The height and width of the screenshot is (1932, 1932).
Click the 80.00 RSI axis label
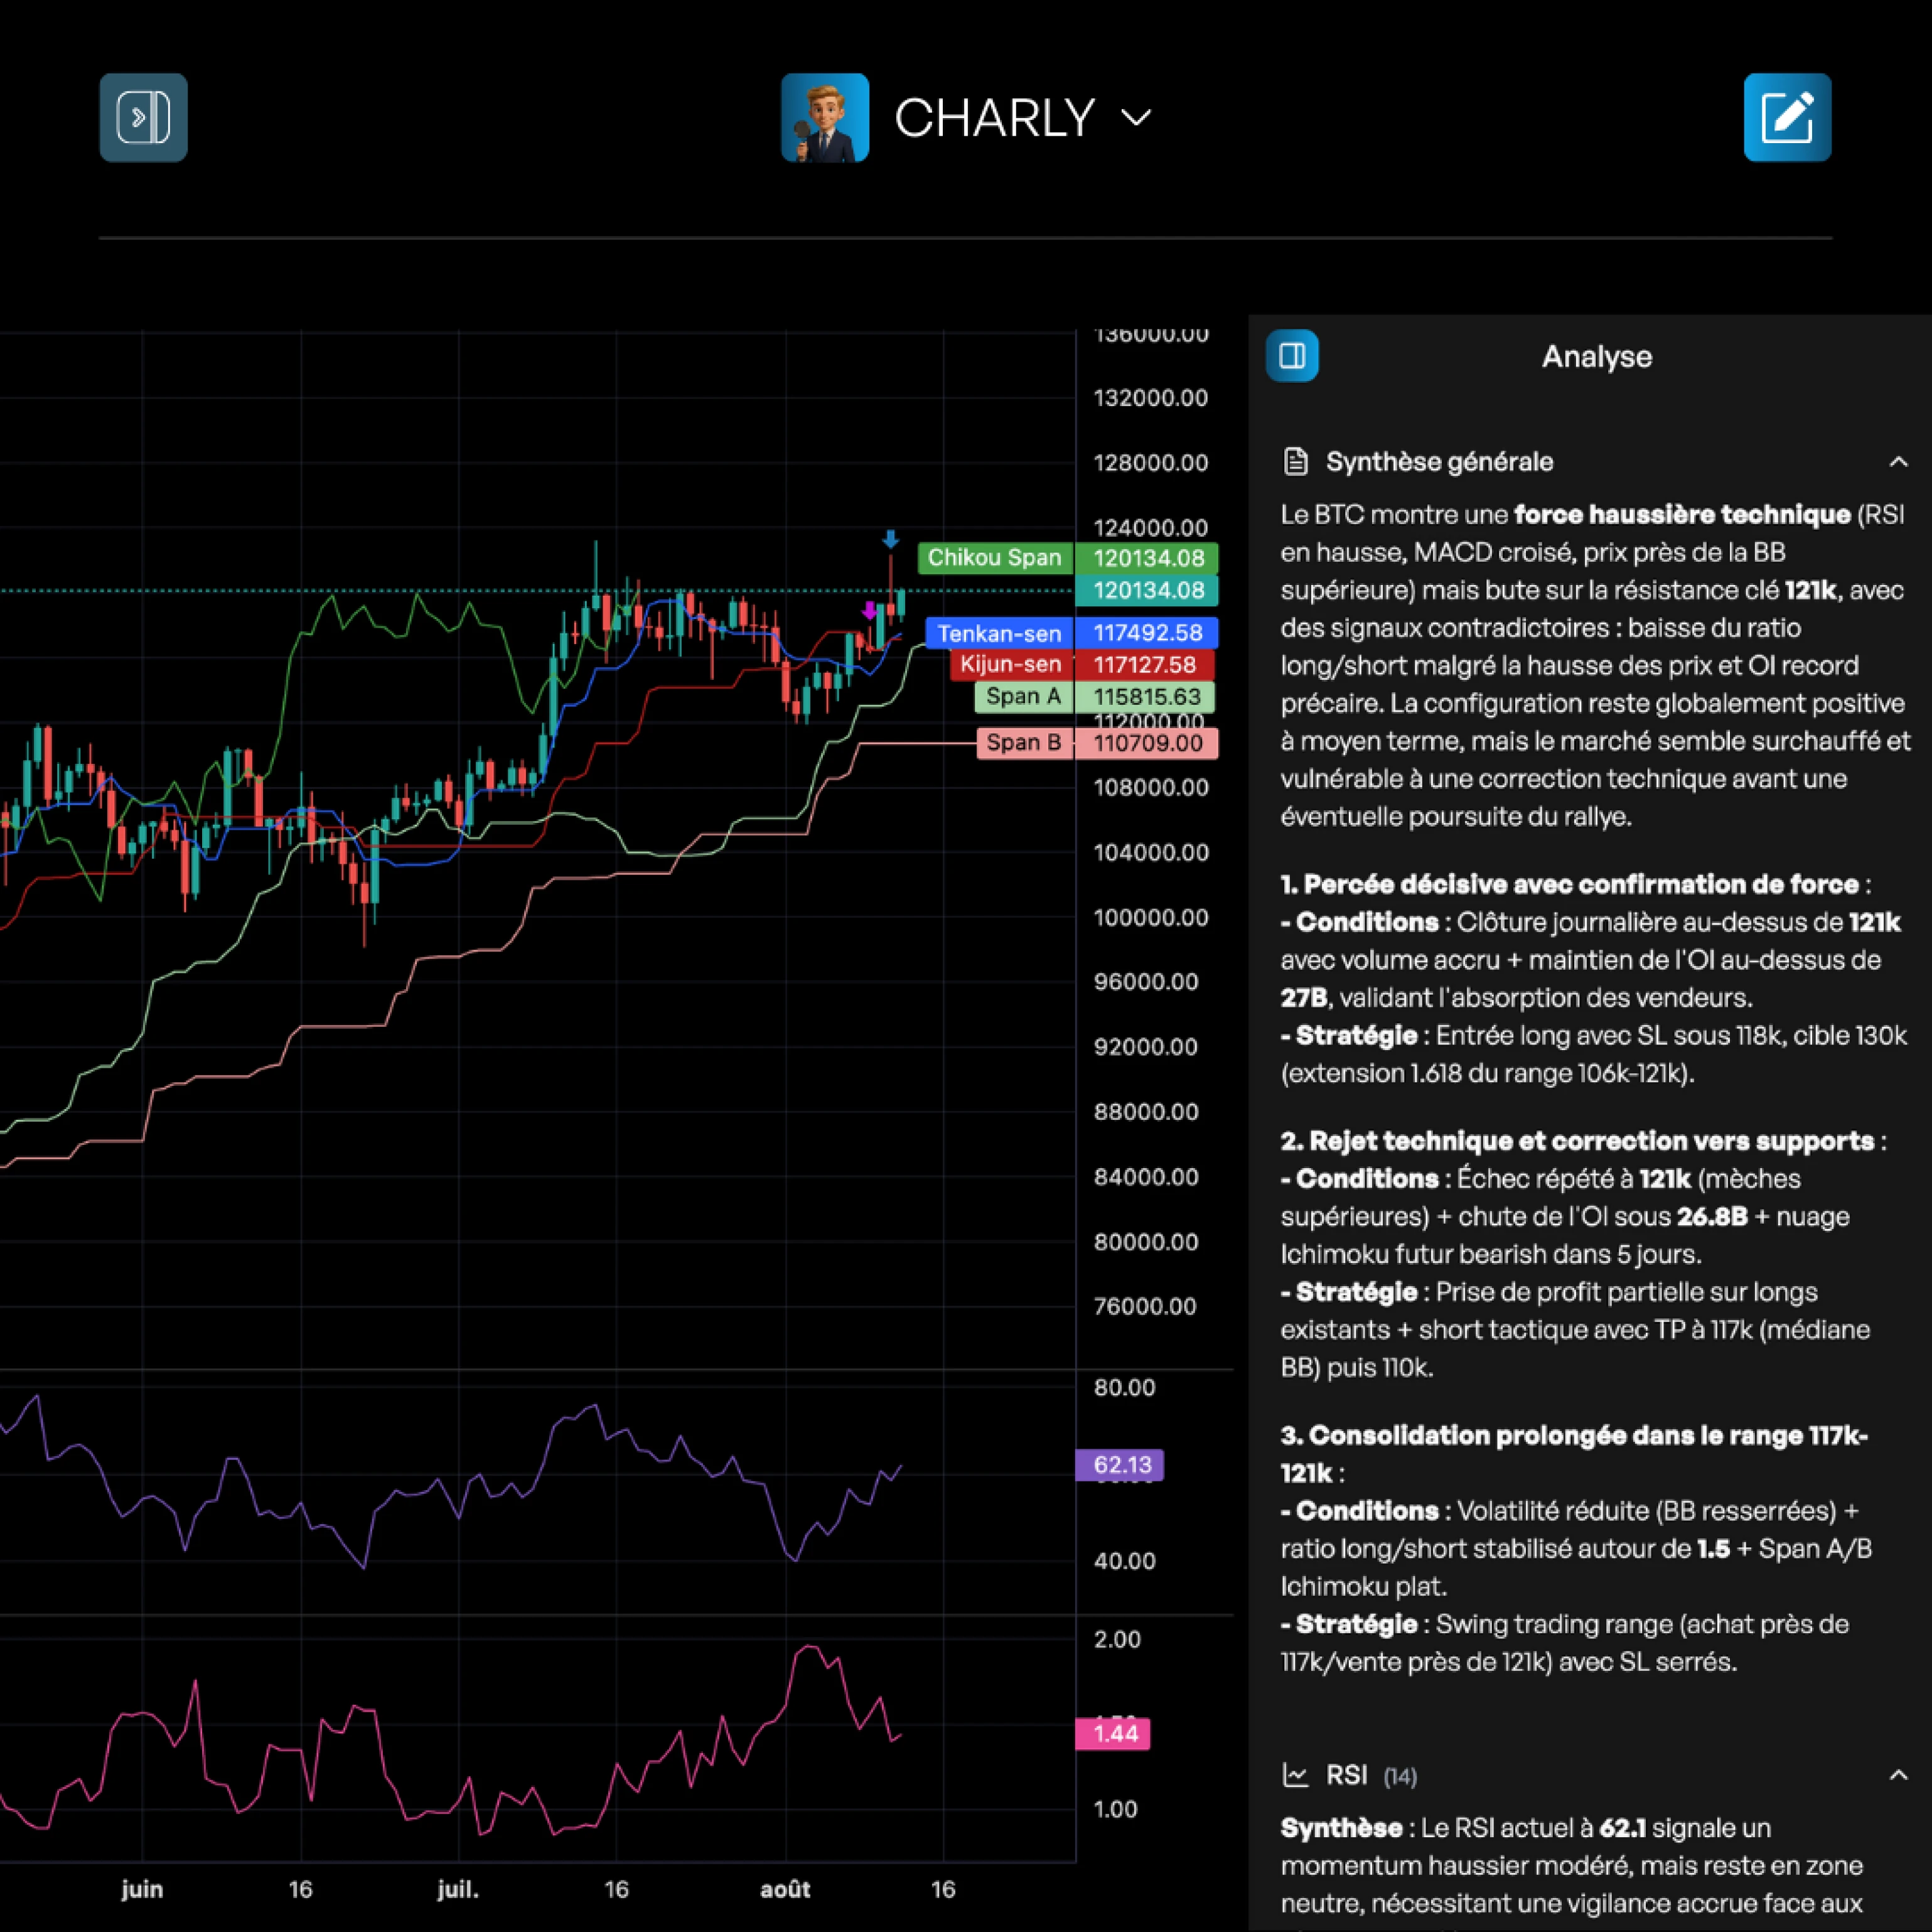point(1125,1388)
